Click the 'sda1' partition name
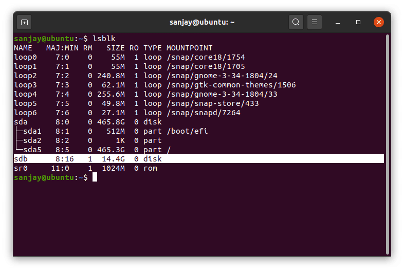The image size is (404, 271). [x=32, y=131]
